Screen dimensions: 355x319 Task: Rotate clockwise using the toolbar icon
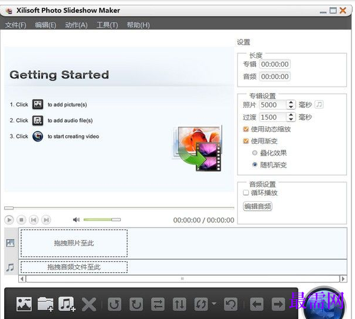coord(136,304)
